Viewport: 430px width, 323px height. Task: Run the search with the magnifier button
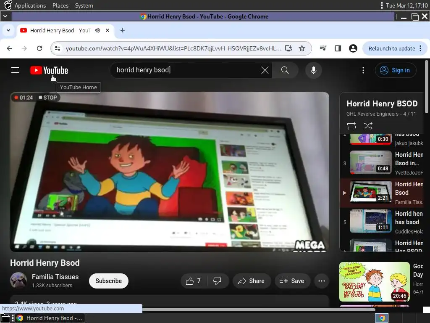tap(285, 70)
